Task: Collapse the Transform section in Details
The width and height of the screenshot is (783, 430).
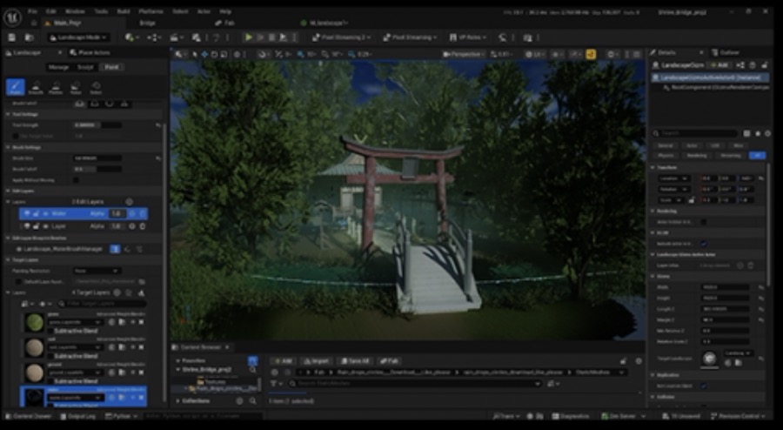Action: tap(653, 167)
